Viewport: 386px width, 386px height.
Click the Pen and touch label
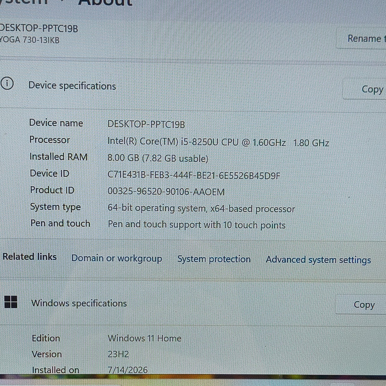tap(60, 223)
